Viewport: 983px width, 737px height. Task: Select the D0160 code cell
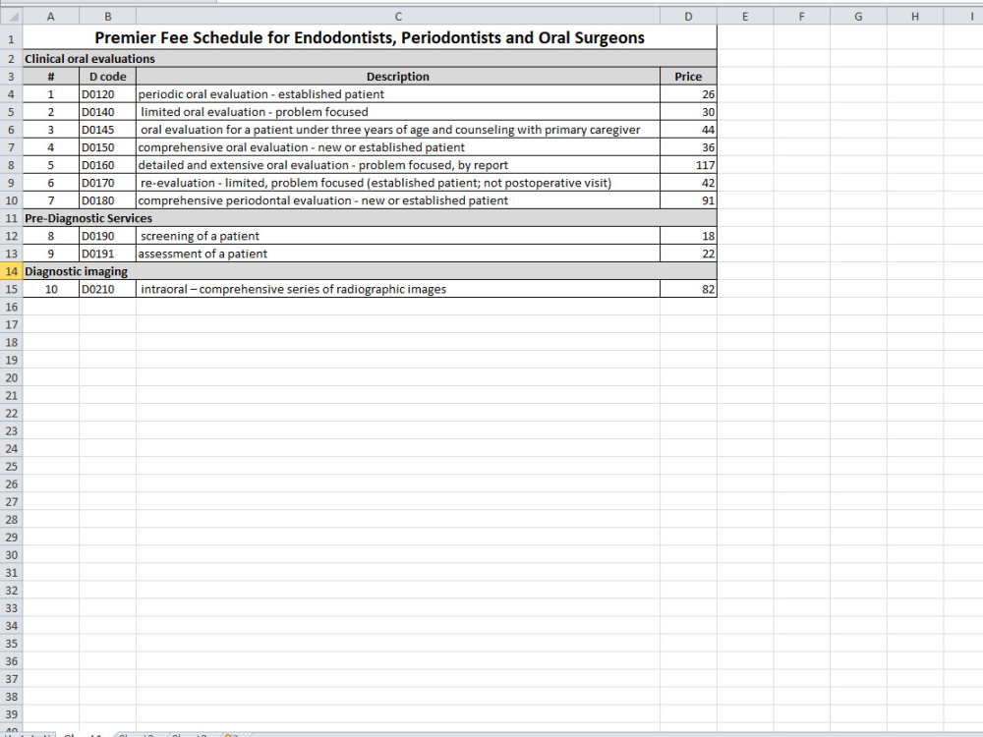click(108, 165)
